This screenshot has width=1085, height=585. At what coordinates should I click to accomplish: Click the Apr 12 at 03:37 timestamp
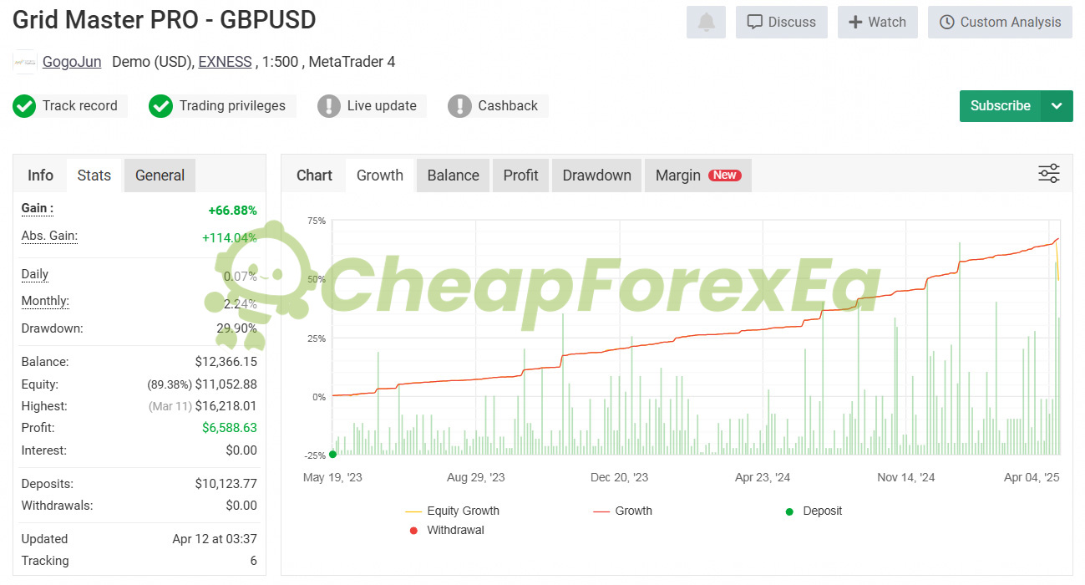(x=215, y=539)
